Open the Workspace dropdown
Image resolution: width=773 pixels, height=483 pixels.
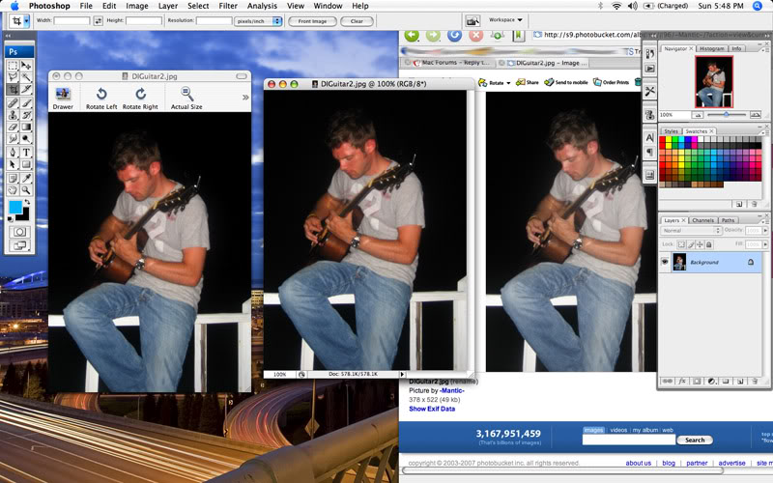(x=505, y=20)
